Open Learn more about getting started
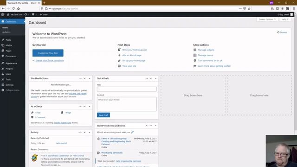297x167 pixels. coord(214,66)
